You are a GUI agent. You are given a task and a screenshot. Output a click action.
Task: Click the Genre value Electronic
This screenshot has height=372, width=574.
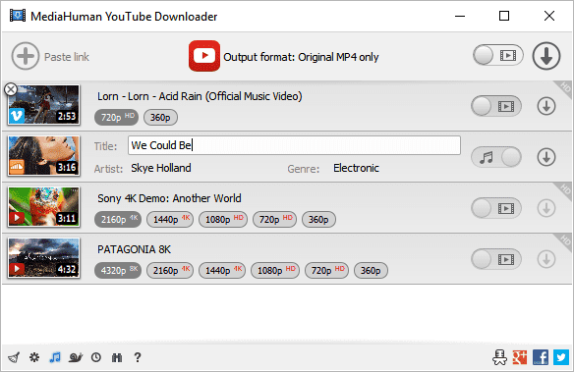tap(356, 168)
